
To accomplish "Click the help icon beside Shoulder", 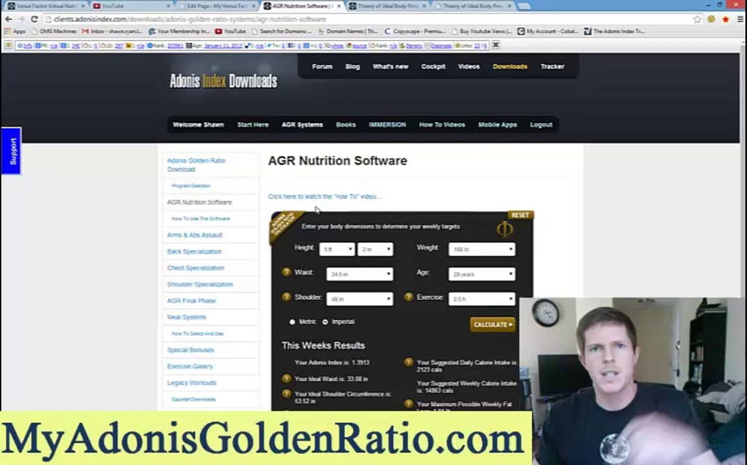I will [x=286, y=297].
